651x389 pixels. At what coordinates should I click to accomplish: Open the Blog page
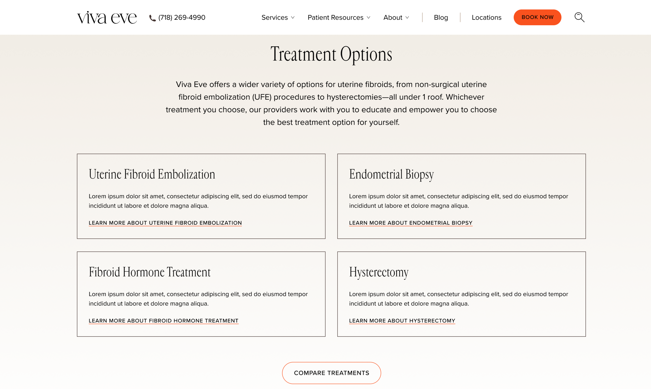pyautogui.click(x=441, y=17)
